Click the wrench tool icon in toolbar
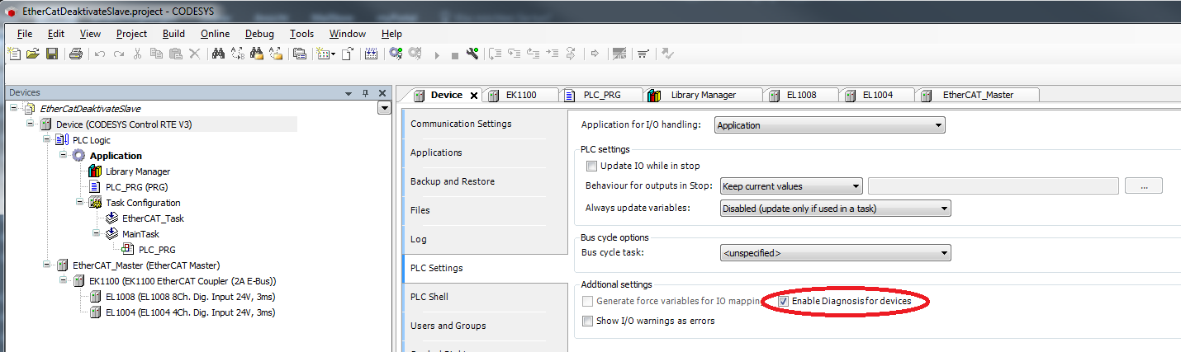Viewport: 1181px width, 352px height. (x=472, y=54)
